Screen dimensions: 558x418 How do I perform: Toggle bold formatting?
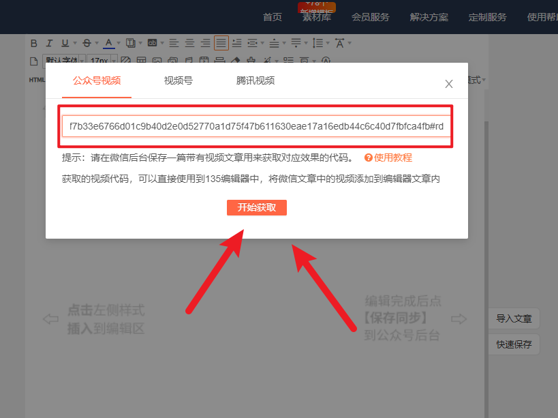tap(34, 44)
